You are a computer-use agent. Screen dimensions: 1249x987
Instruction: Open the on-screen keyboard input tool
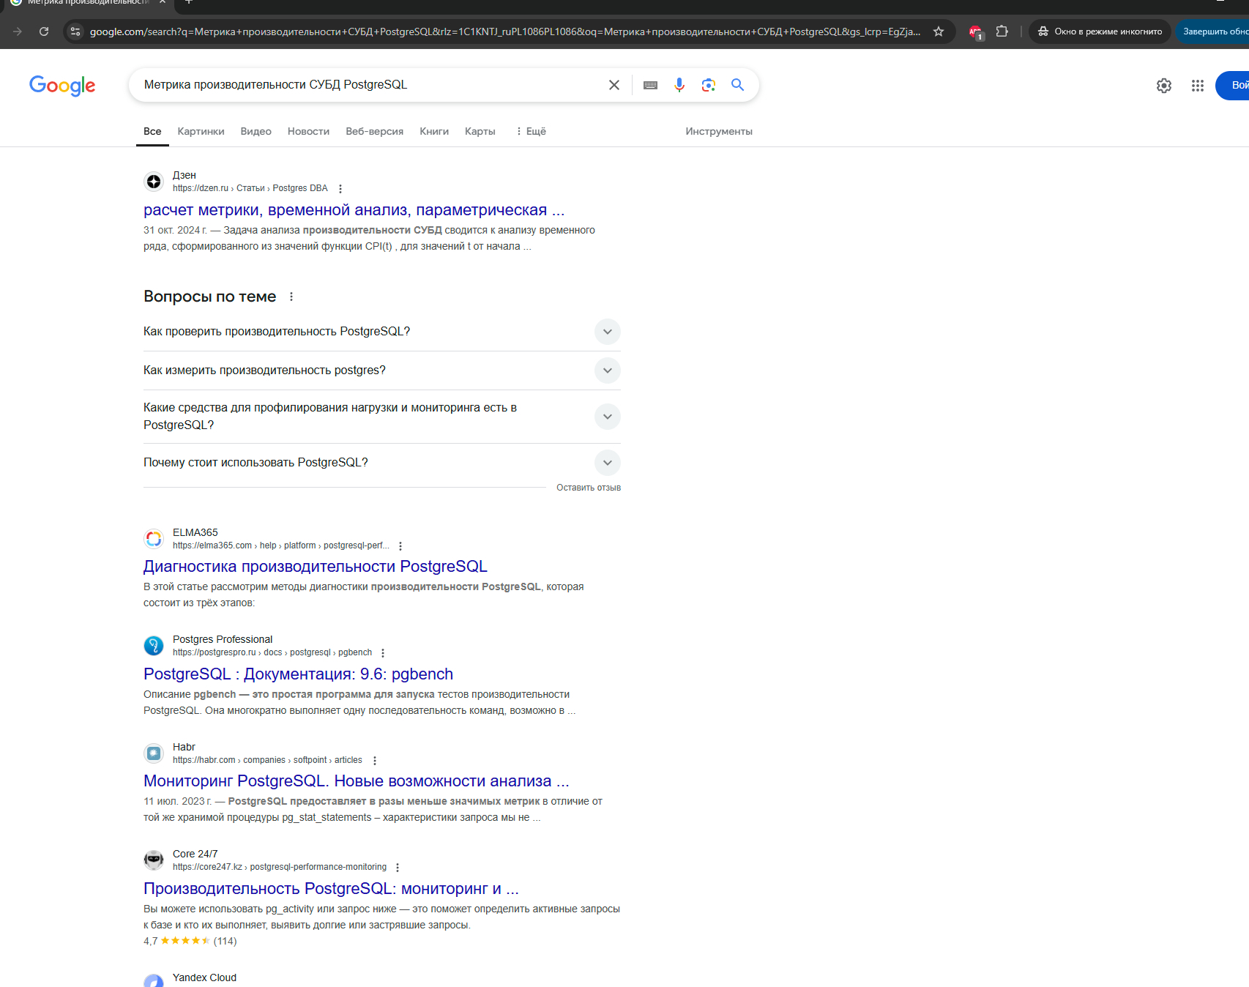tap(650, 85)
